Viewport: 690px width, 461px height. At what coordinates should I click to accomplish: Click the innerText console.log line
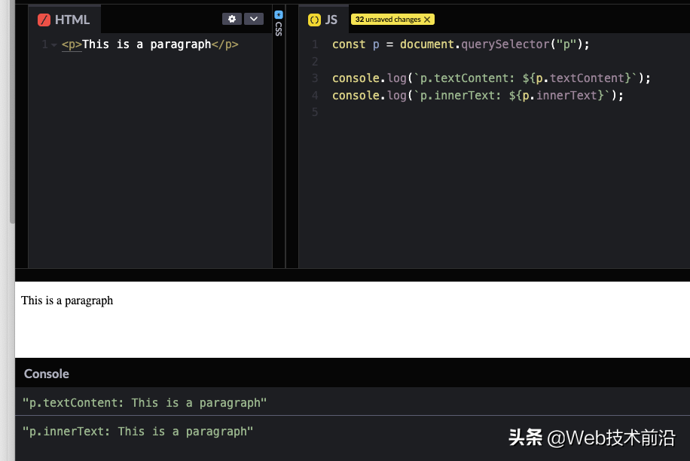pos(478,96)
